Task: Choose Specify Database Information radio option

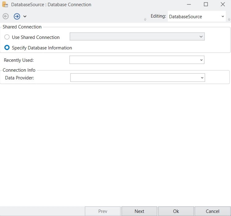Action: (x=7, y=48)
